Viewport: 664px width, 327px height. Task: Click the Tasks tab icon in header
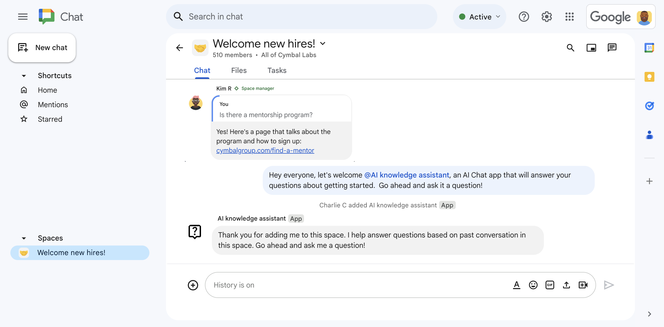click(x=276, y=70)
